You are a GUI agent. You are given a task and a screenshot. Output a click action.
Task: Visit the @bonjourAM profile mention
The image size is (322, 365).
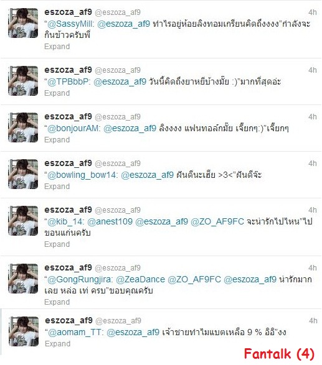coord(73,128)
